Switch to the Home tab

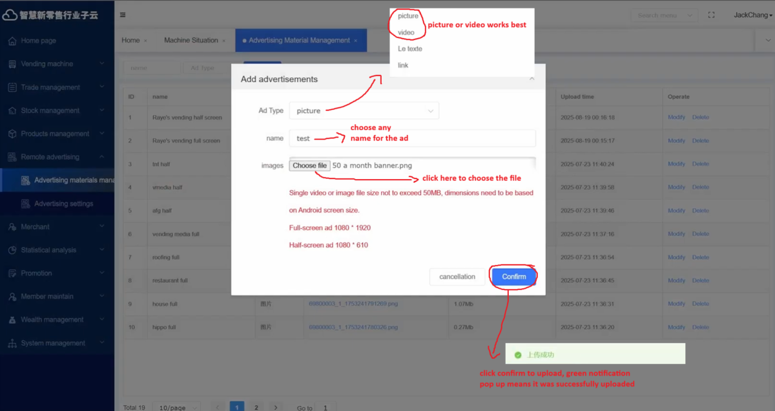pyautogui.click(x=130, y=40)
